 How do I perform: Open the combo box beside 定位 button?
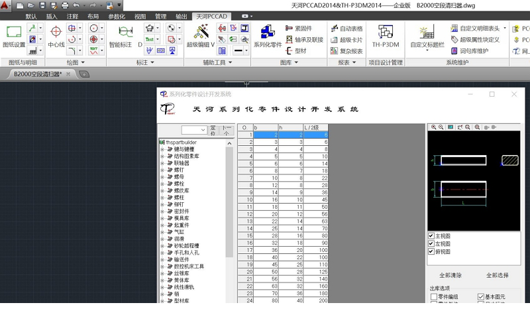pyautogui.click(x=194, y=130)
